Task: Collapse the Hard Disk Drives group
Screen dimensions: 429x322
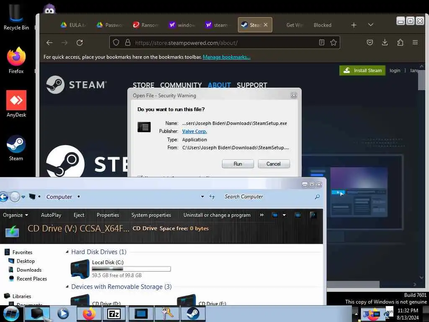Action: 67,252
